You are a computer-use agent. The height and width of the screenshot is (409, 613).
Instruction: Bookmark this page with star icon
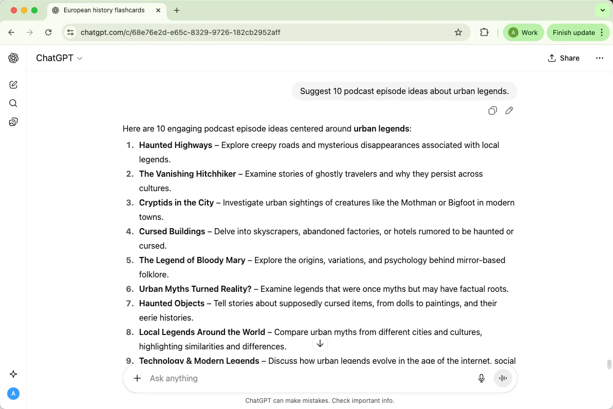(458, 32)
